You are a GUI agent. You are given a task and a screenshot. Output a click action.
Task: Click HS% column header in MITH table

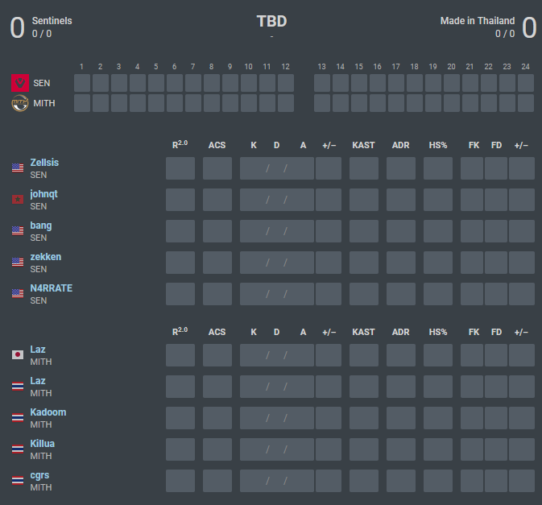coord(438,332)
